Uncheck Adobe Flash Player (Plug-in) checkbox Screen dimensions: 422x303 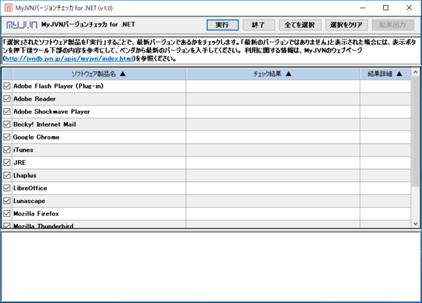7,86
